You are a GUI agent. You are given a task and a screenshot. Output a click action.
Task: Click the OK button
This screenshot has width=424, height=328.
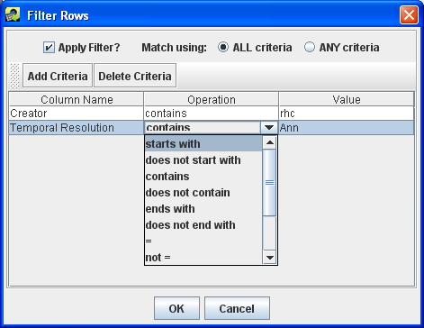pos(176,308)
